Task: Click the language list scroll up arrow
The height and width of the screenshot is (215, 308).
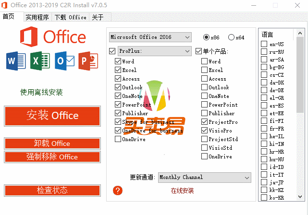Action: 300,33
